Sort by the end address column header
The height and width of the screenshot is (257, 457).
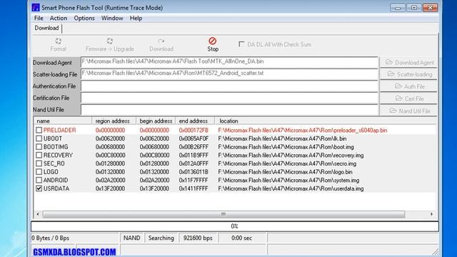pyautogui.click(x=195, y=121)
